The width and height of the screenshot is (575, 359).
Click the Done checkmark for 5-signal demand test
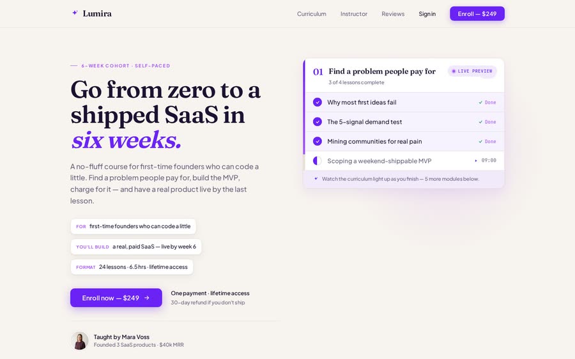[x=480, y=122]
